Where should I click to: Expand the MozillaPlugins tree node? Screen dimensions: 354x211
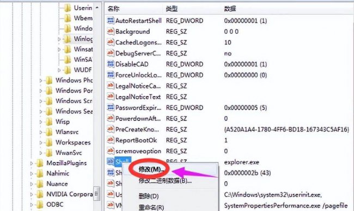pyautogui.click(x=32, y=163)
